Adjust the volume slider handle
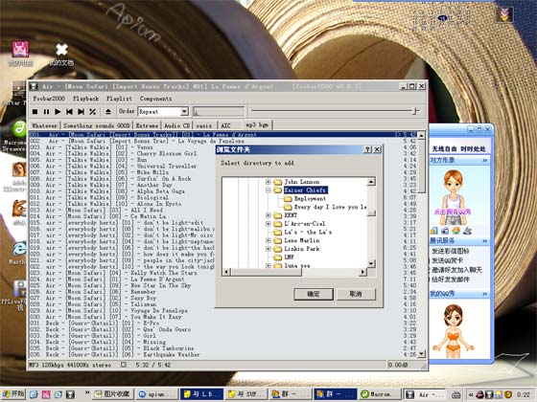Viewport: 537px width, 402px height. click(x=416, y=111)
